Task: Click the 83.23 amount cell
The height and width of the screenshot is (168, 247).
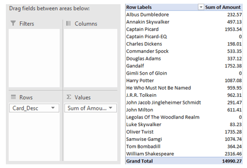Action: (x=236, y=124)
